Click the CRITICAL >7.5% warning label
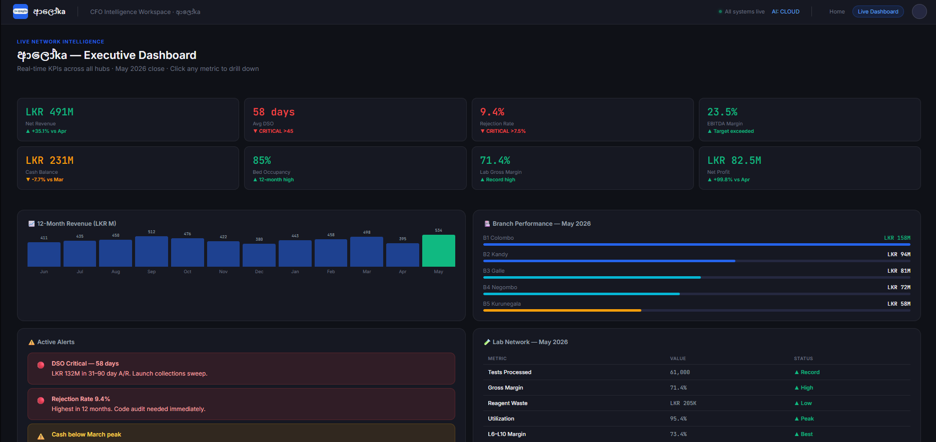 click(503, 131)
